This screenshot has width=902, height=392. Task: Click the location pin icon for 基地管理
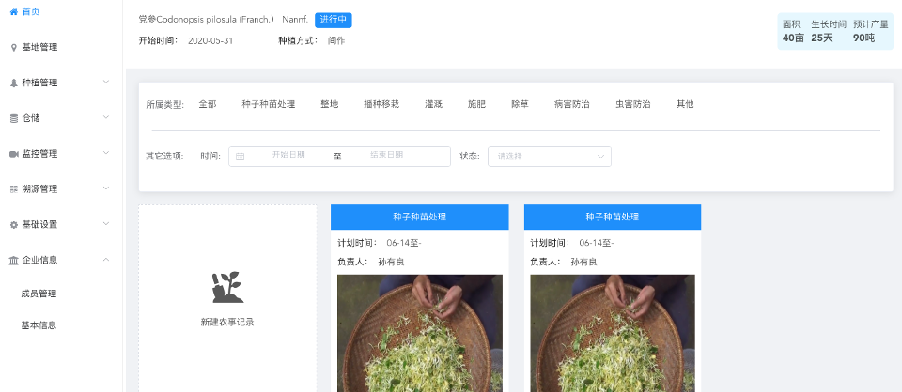click(14, 48)
